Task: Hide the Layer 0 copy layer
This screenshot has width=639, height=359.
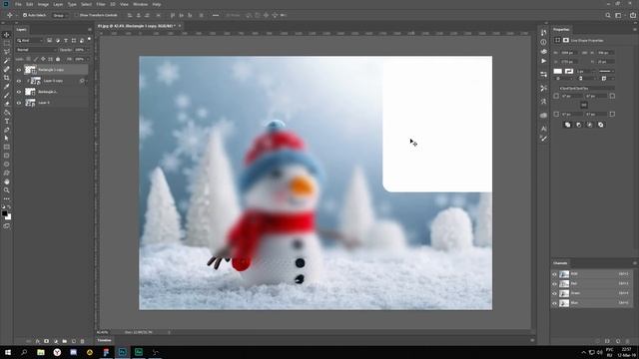Action: click(19, 81)
